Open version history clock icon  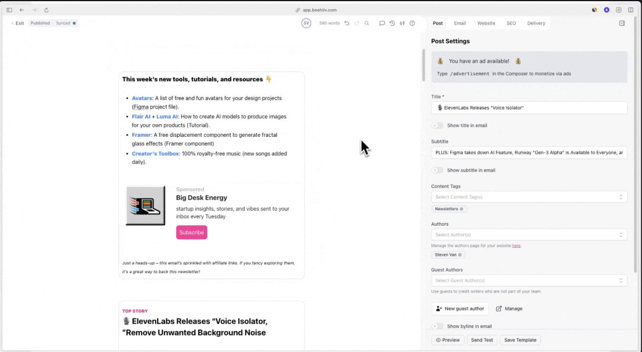tap(392, 23)
